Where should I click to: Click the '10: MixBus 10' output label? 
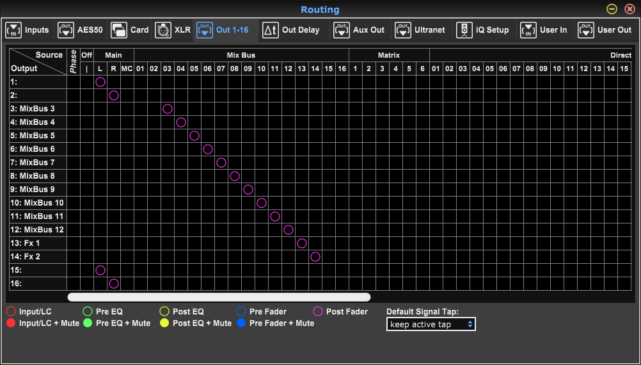37,203
